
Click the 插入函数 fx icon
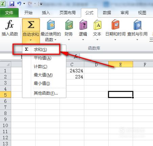(x=9, y=25)
